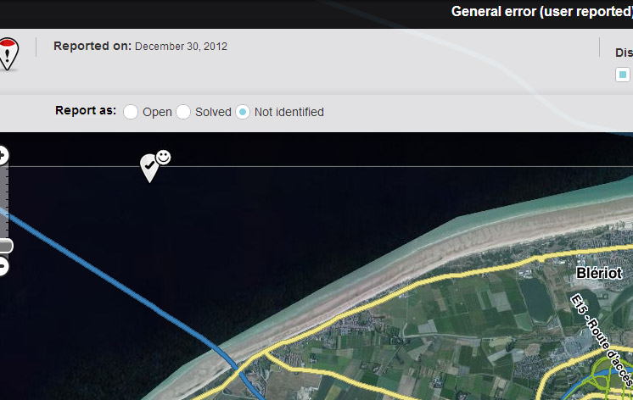Viewport: 633px width, 400px height.
Task: Click the map zoom slider handle
Action: tap(5, 246)
